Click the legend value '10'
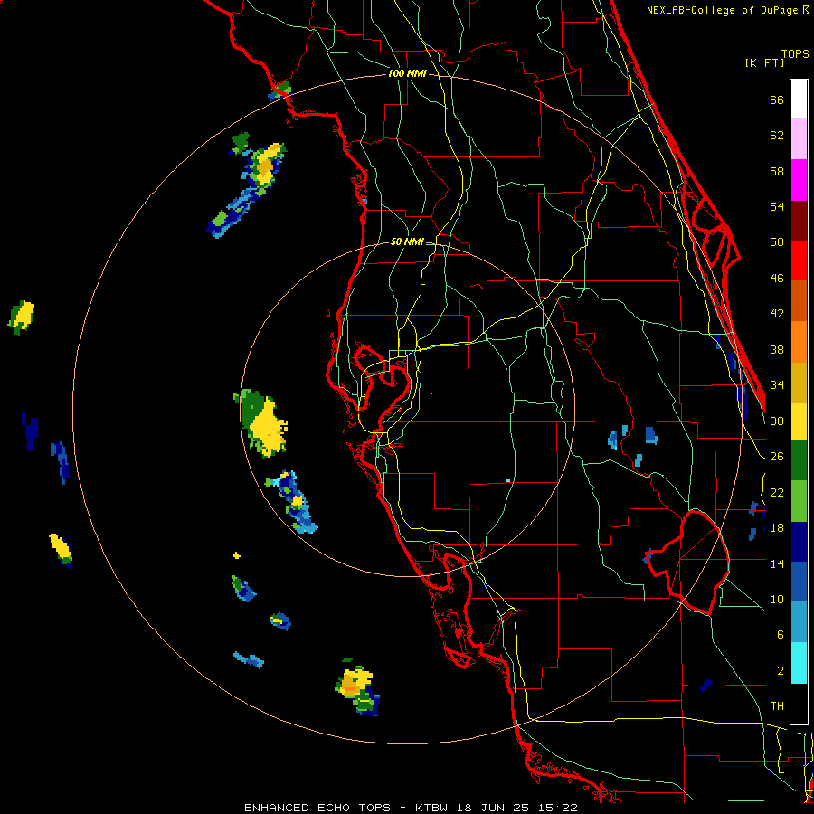814x814 pixels. point(777,600)
